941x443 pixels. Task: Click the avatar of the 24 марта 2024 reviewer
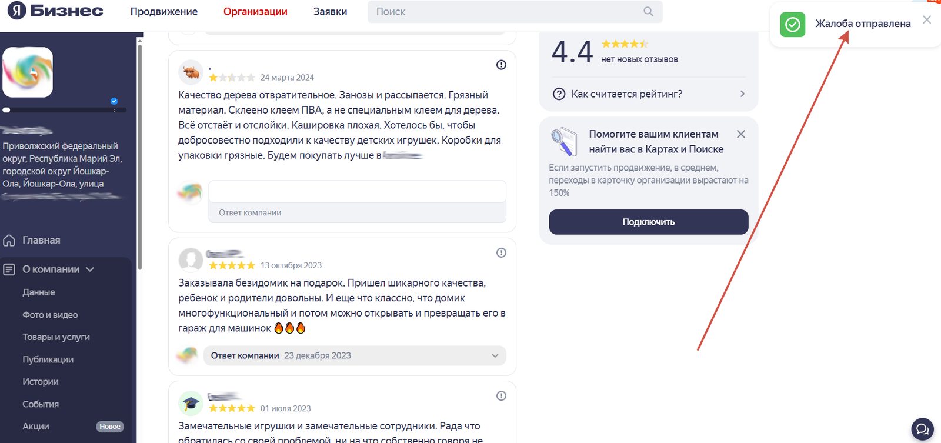pos(191,72)
